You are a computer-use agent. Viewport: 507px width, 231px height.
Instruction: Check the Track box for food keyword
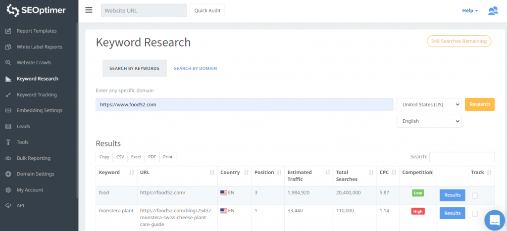click(x=475, y=195)
